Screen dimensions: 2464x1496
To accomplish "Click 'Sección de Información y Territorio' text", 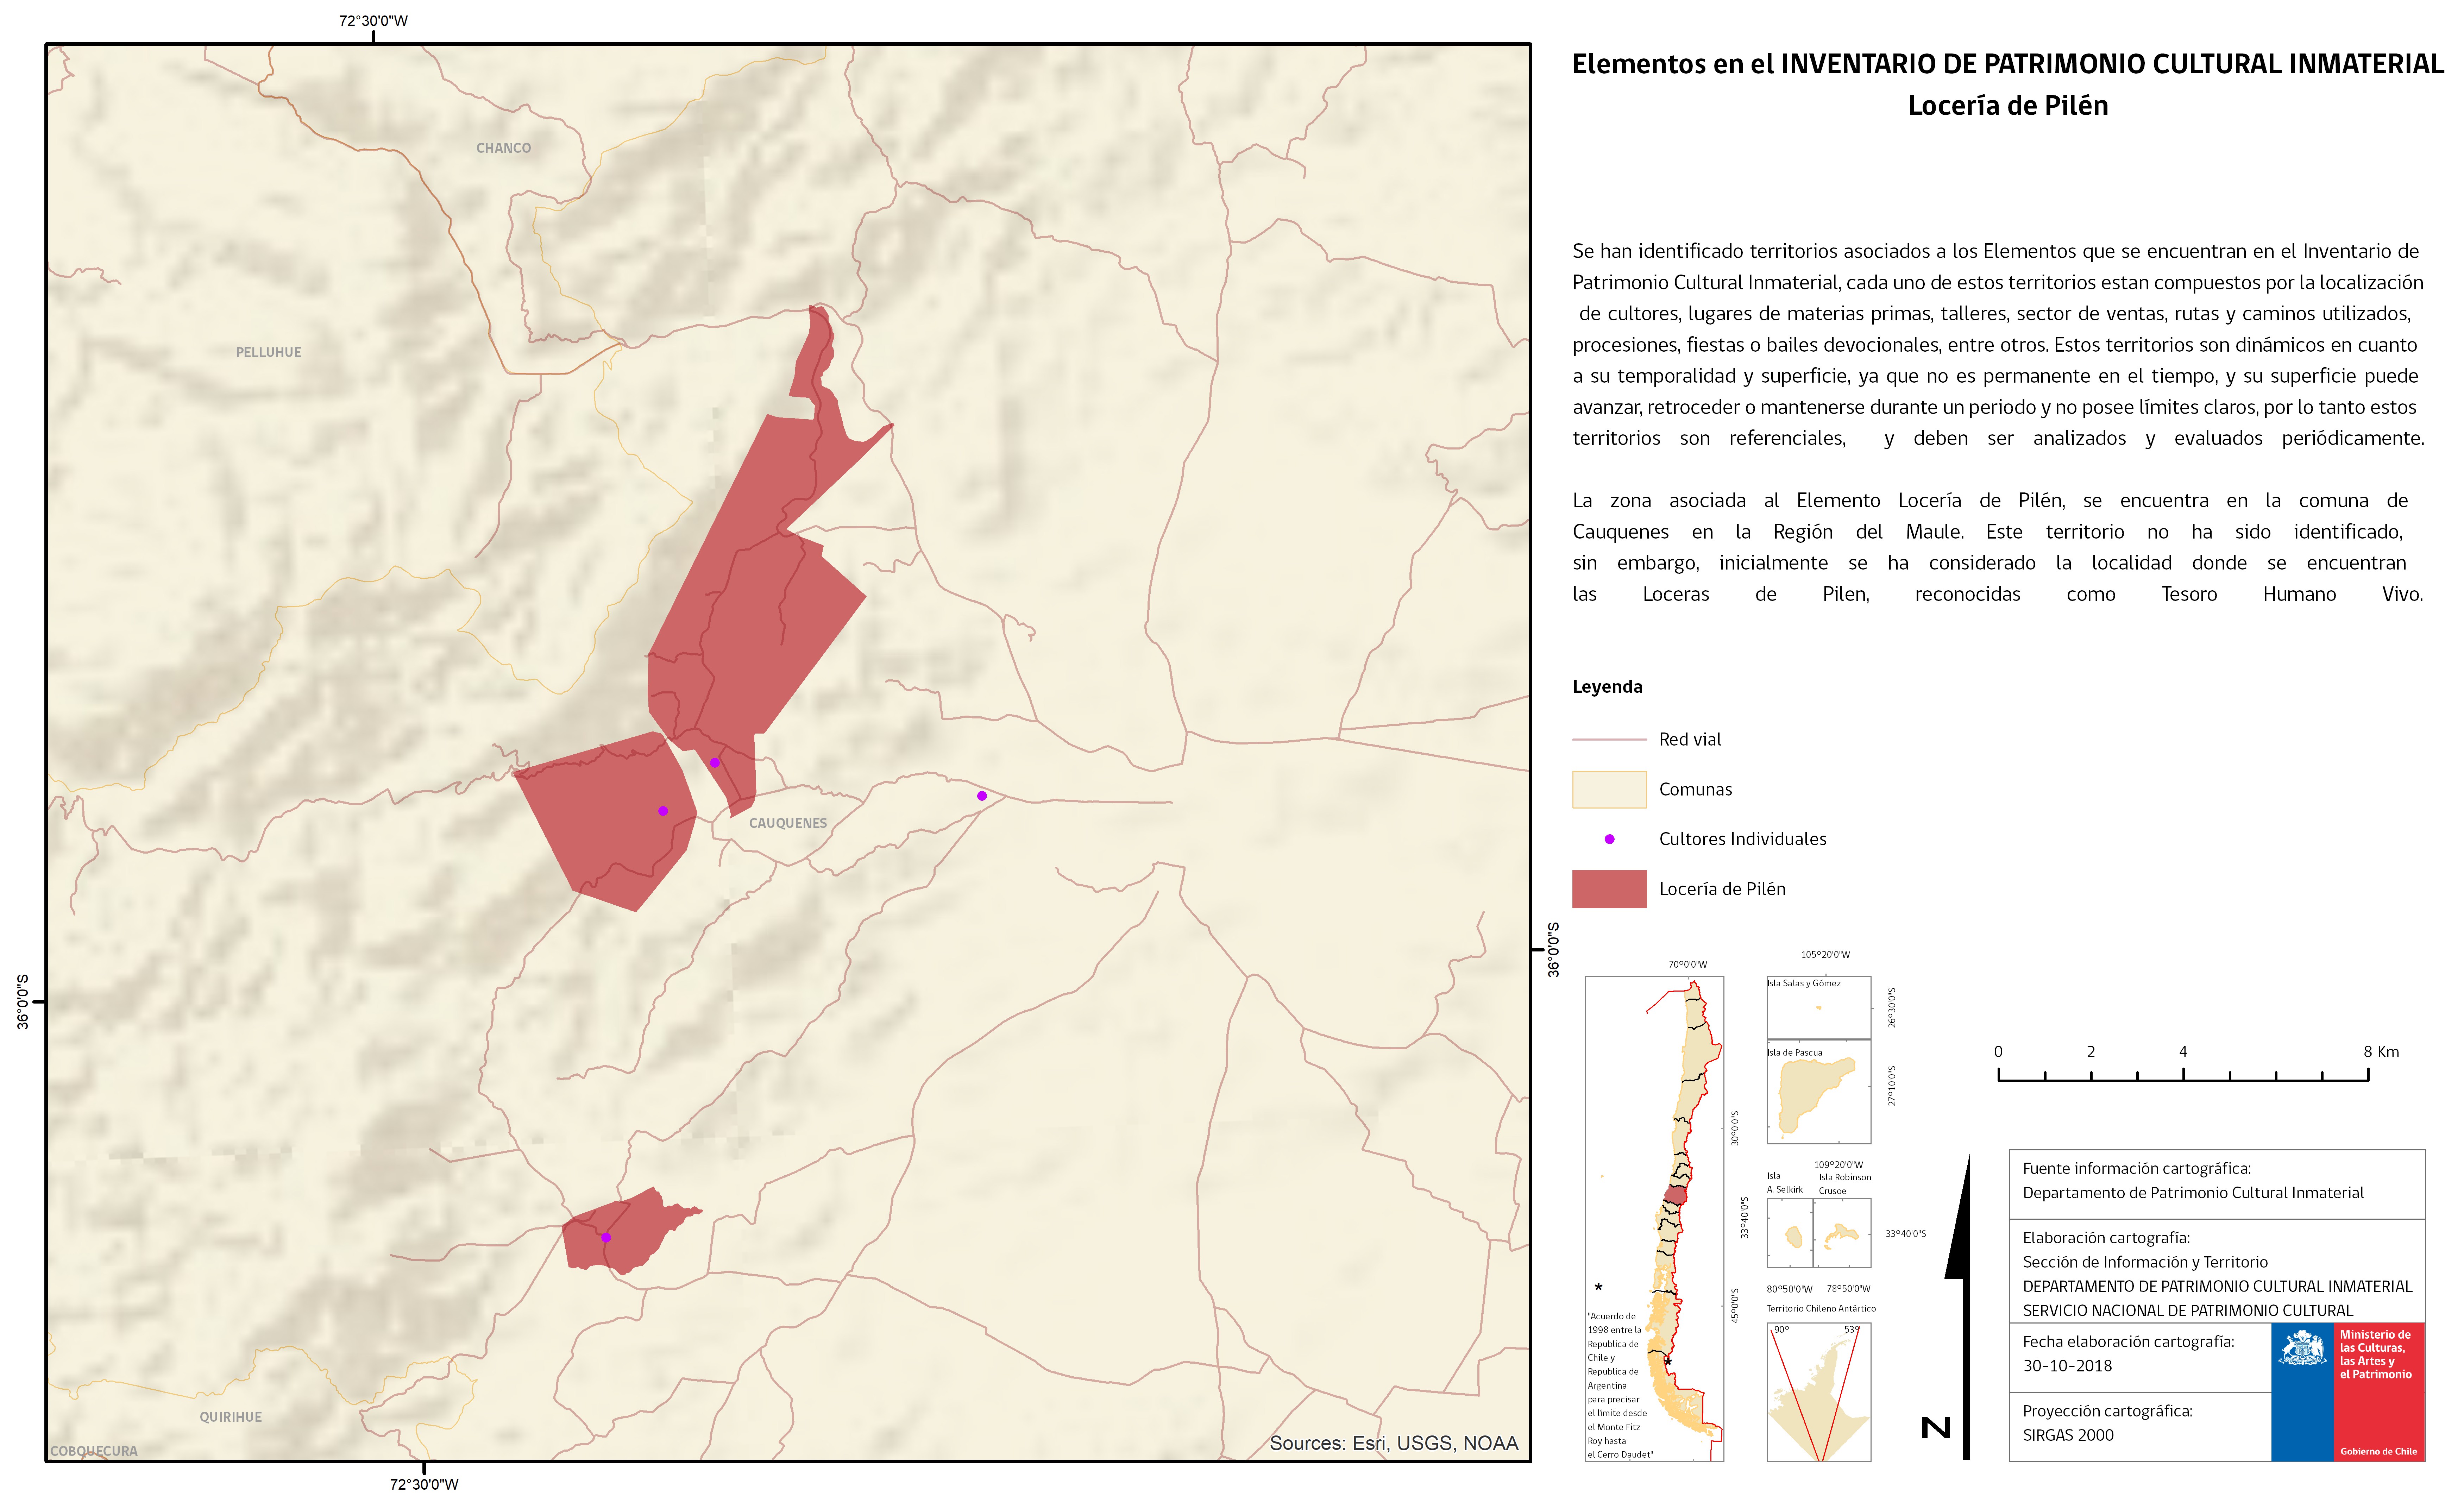I will tap(2145, 1262).
